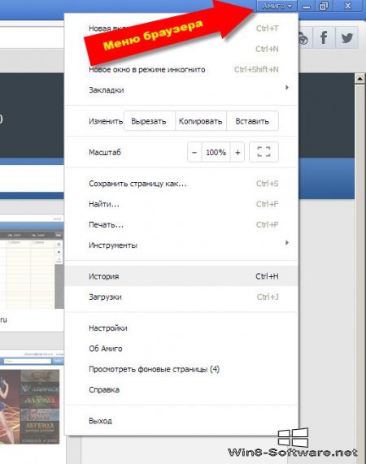
Task: Open Настройки from the menu
Action: point(181,327)
